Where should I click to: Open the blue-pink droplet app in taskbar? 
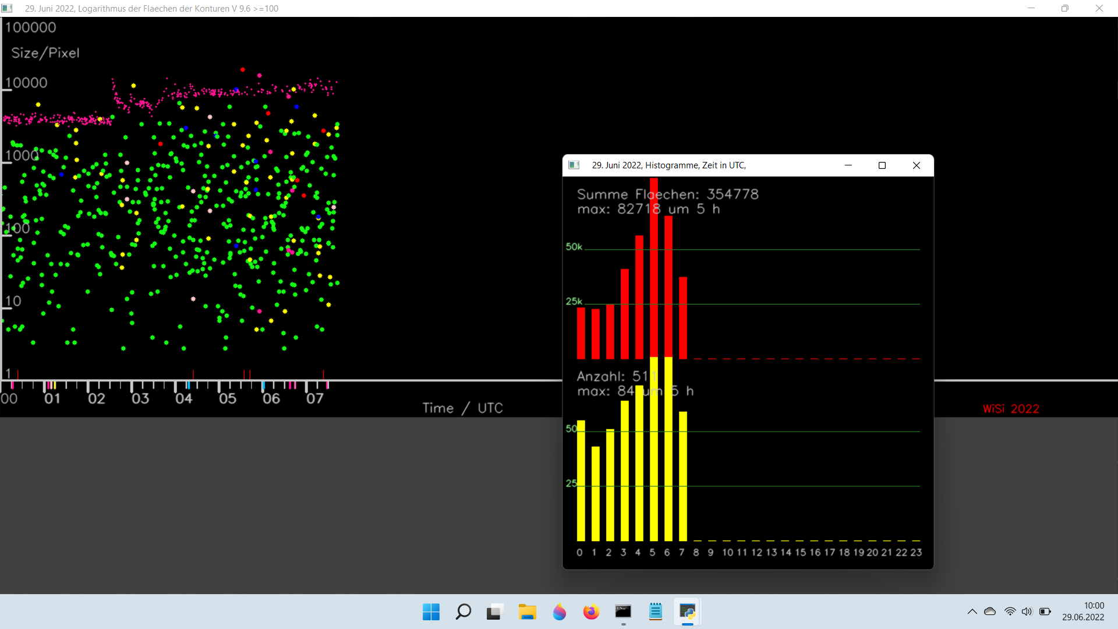coord(560,612)
